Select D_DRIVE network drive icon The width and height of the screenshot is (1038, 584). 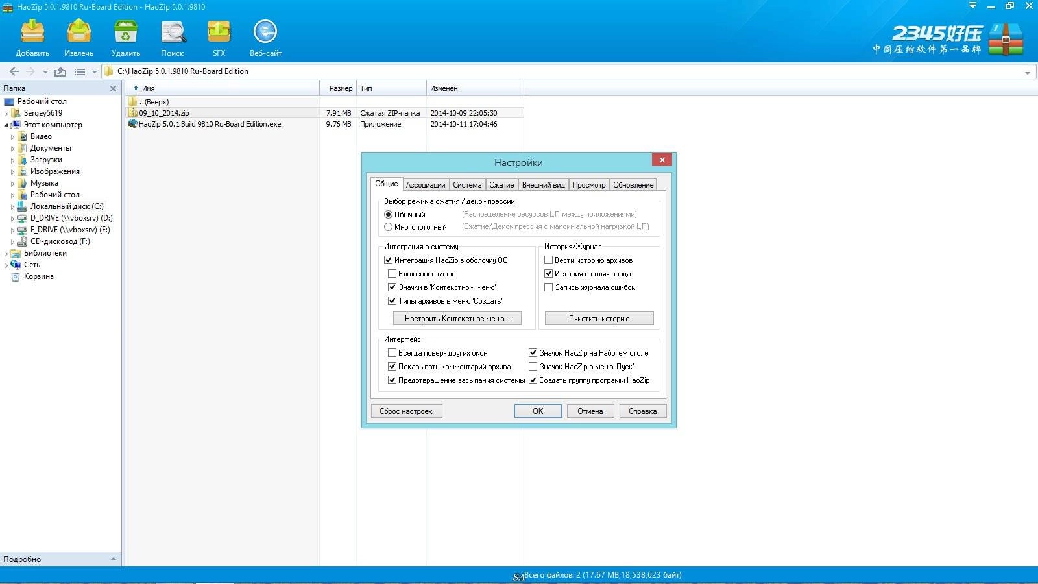[x=22, y=218]
